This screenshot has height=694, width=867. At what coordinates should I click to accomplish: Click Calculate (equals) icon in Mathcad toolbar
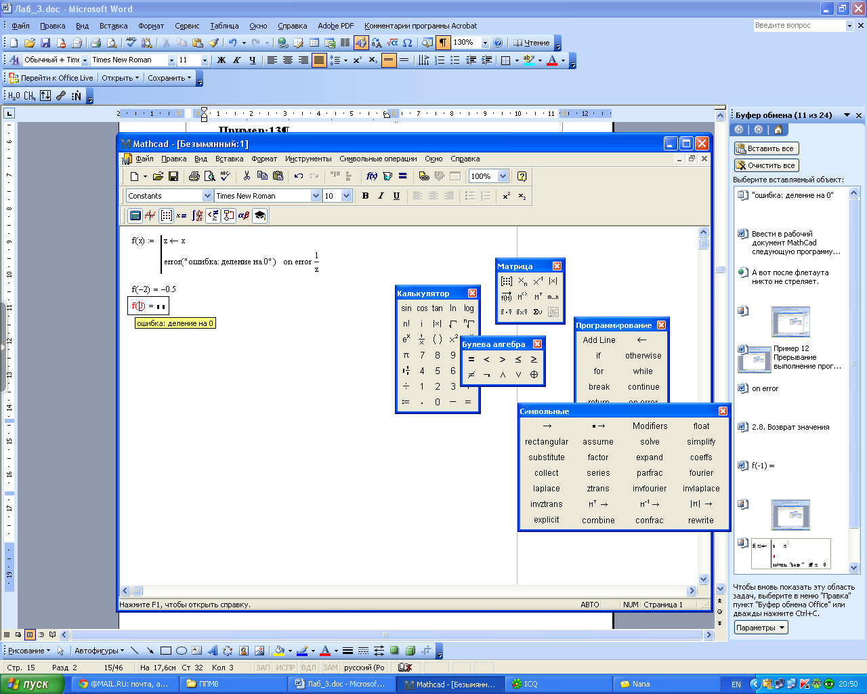tap(403, 176)
